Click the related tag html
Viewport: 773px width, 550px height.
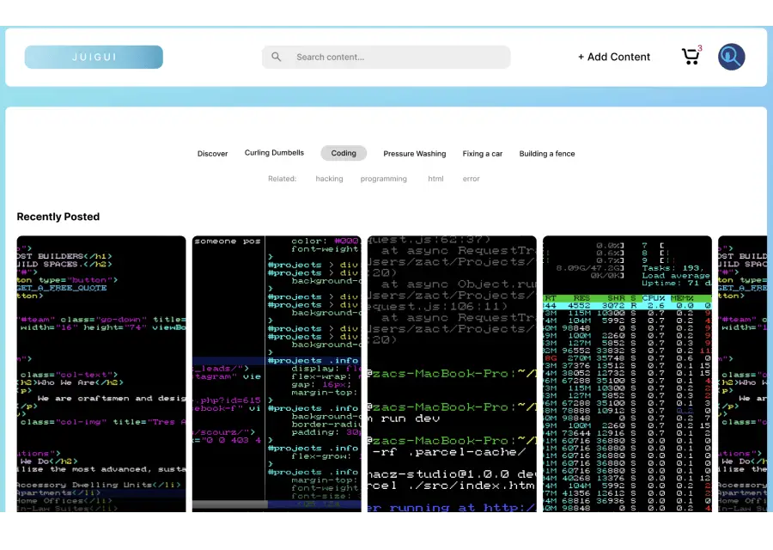pyautogui.click(x=435, y=179)
